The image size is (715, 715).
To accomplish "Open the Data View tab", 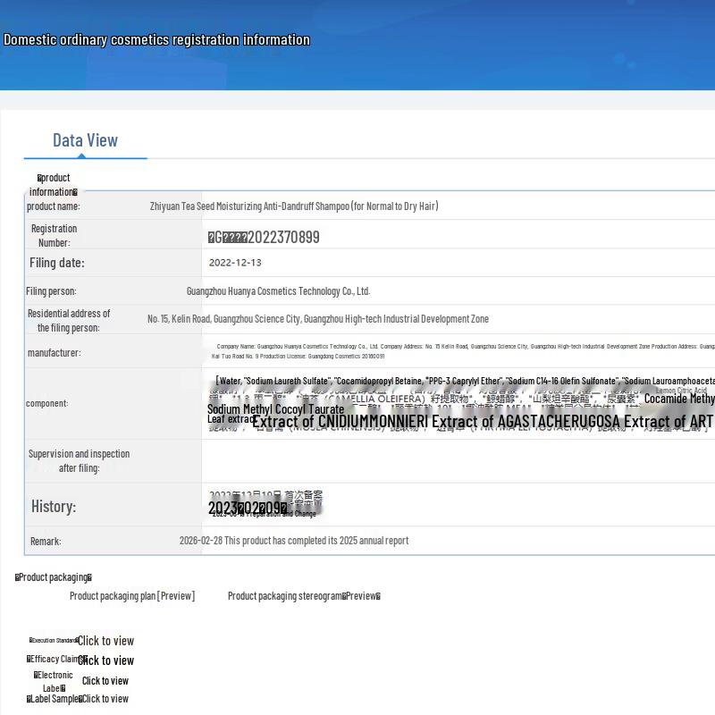I will tap(85, 140).
